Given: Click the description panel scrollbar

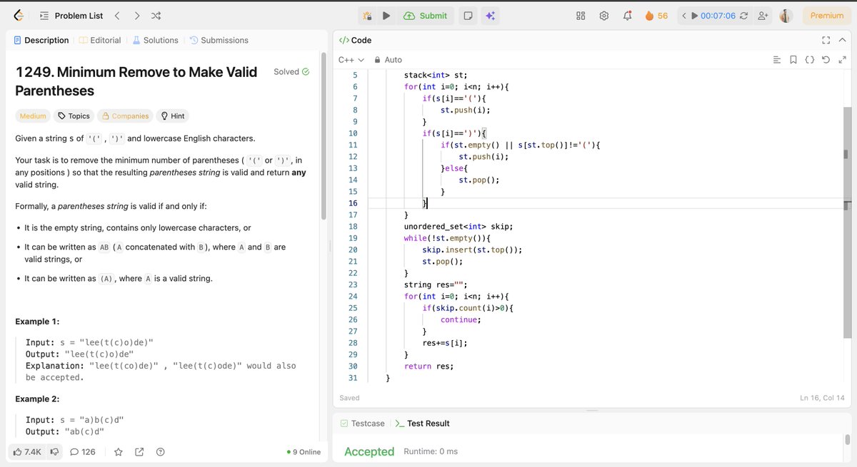Looking at the screenshot, I should pyautogui.click(x=324, y=135).
